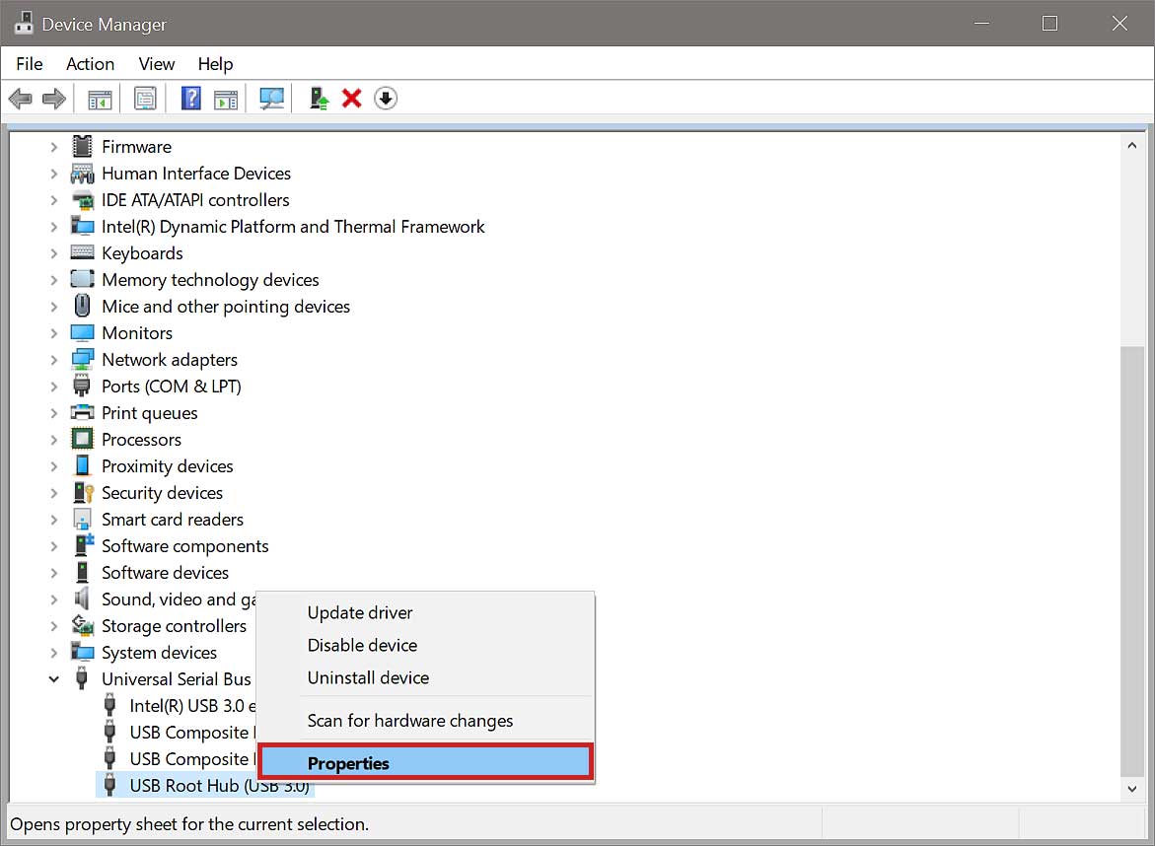The height and width of the screenshot is (846, 1155).
Task: Choose Update driver from context menu
Action: click(x=425, y=612)
